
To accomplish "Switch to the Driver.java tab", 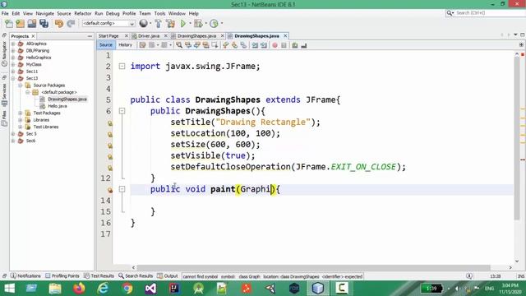I will coord(149,36).
